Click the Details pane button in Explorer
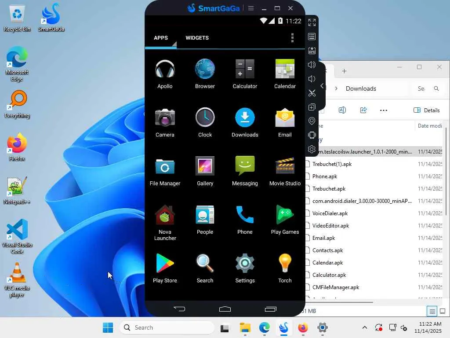The height and width of the screenshot is (338, 450). (426, 110)
